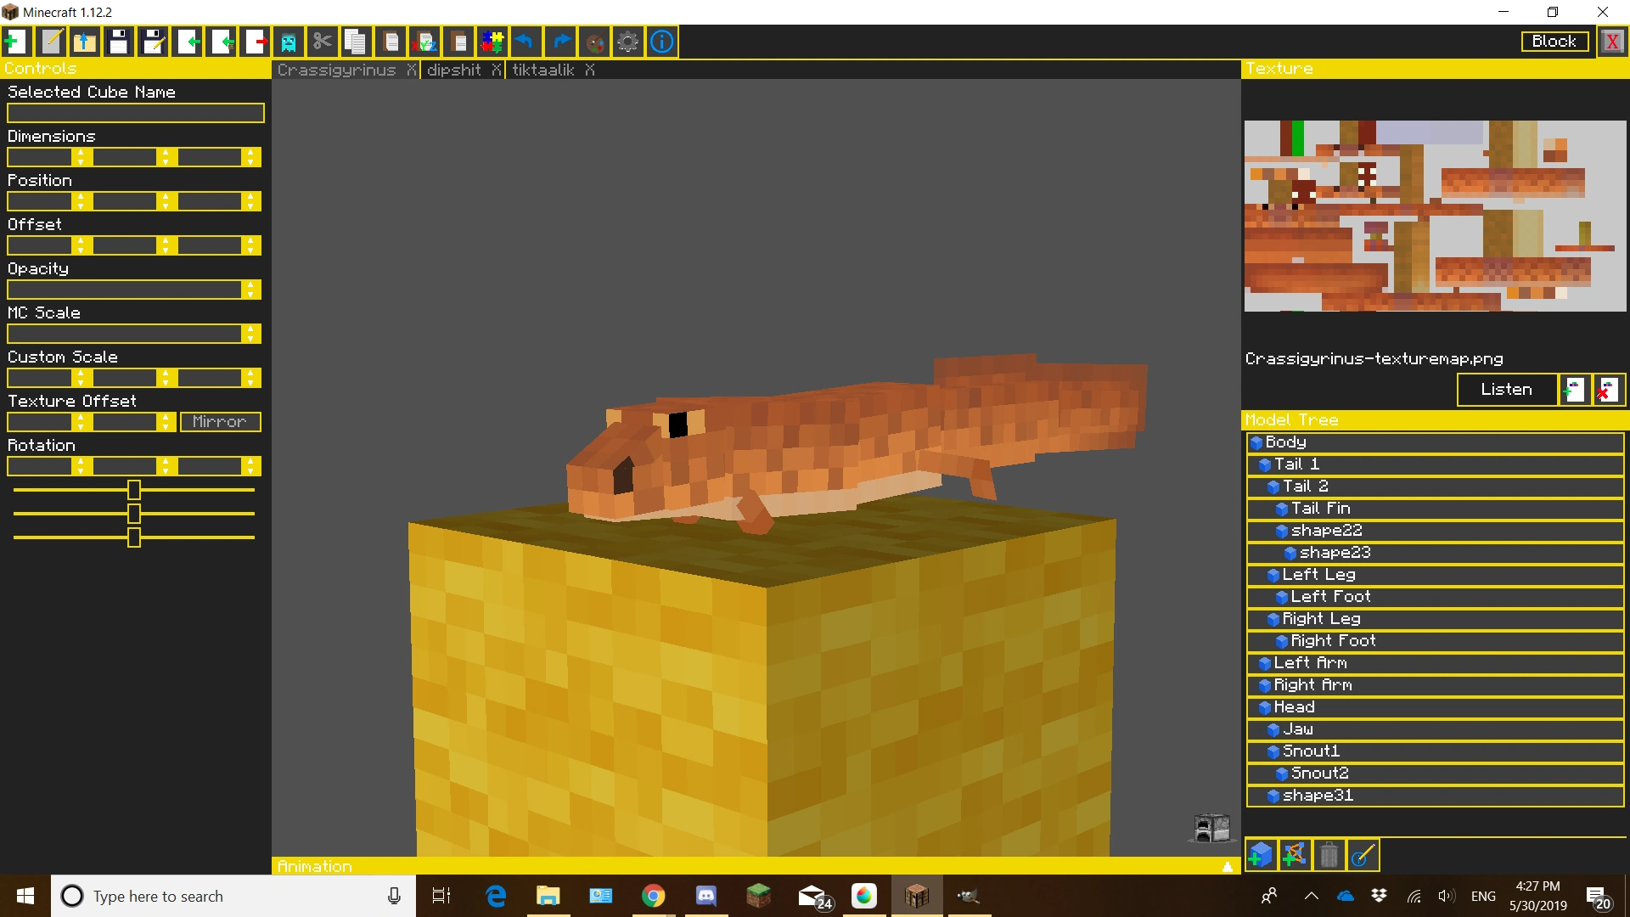
Task: Expand the Animation panel arrow
Action: [x=1227, y=867]
